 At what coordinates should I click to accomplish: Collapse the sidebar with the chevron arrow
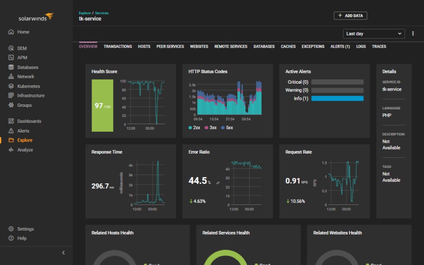point(63,253)
